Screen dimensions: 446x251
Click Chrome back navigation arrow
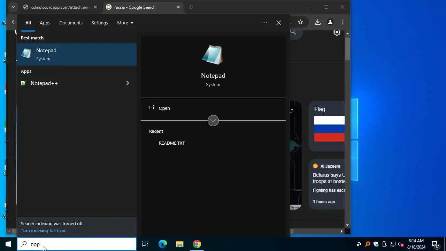tap(14, 22)
